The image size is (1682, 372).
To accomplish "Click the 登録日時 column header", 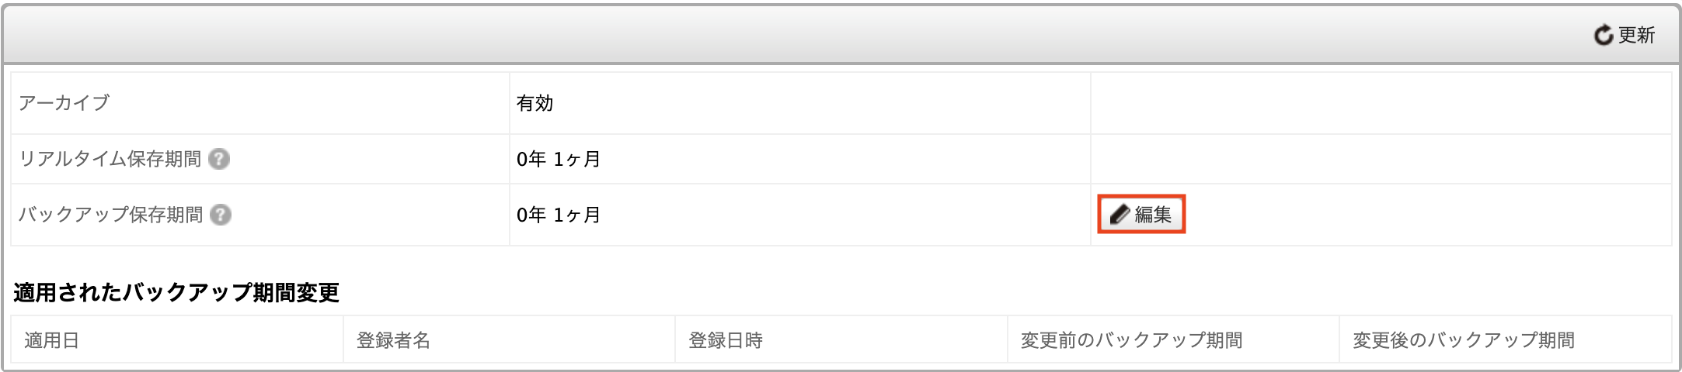I will [726, 340].
